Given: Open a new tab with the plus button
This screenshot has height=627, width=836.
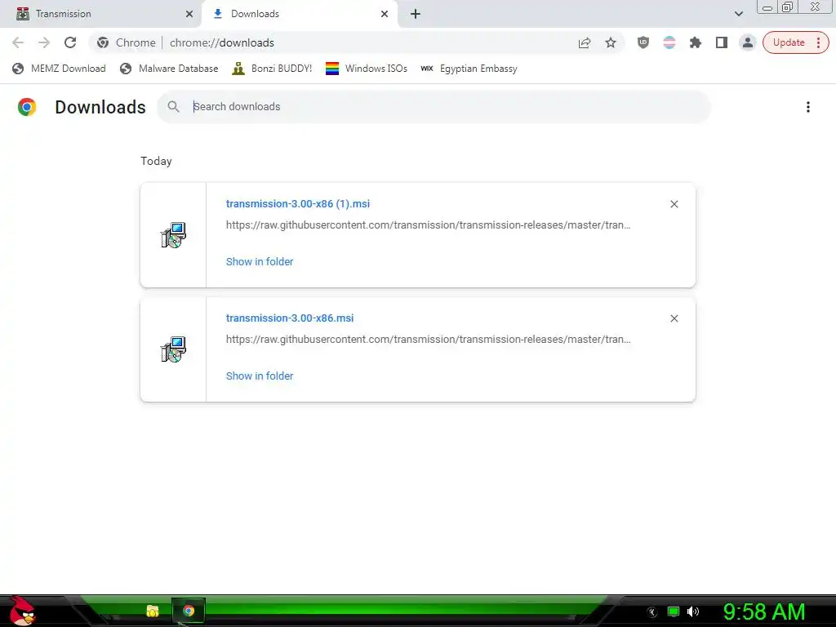Looking at the screenshot, I should [x=416, y=14].
